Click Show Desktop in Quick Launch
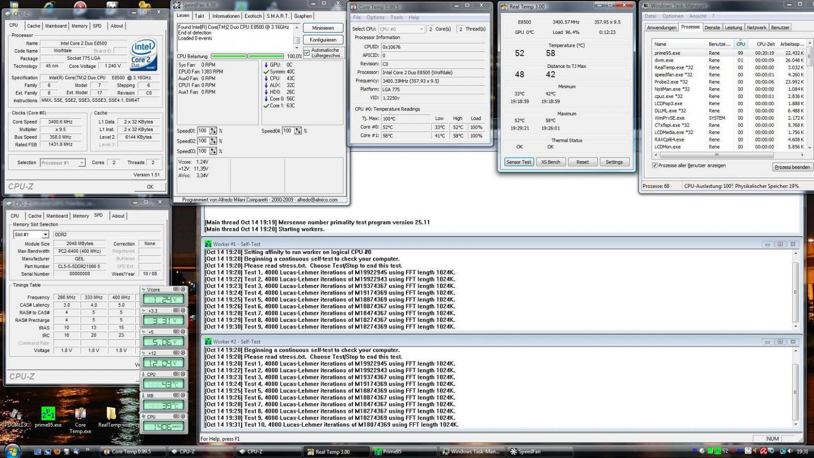The height and width of the screenshot is (458, 814). (x=38, y=451)
